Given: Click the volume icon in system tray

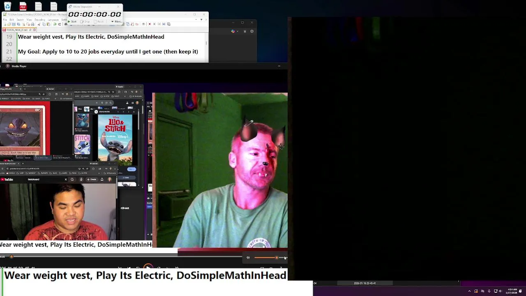Looking at the screenshot, I should point(500,291).
